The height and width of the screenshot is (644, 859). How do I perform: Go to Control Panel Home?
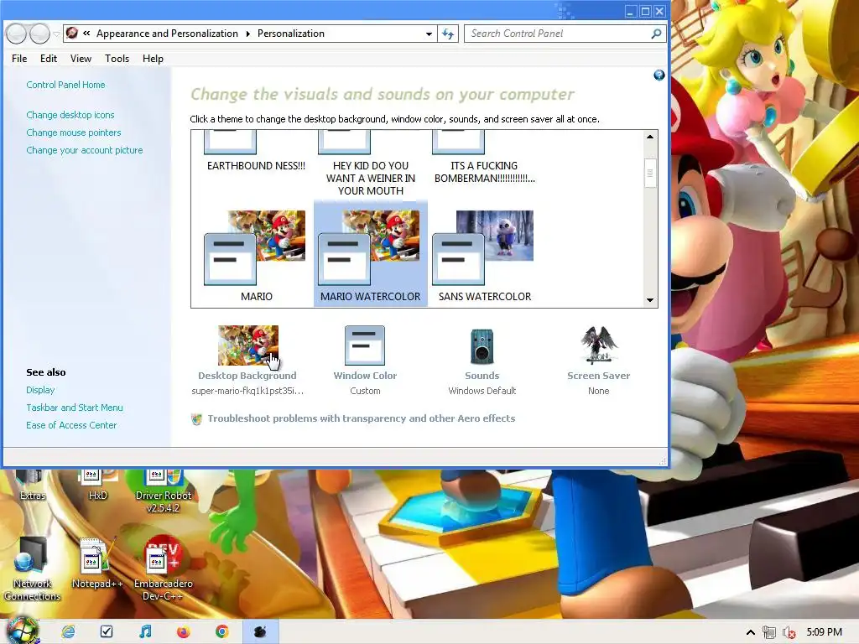tap(65, 85)
